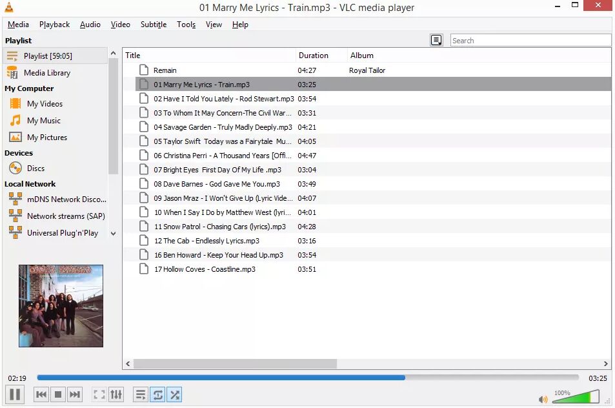This screenshot has height=408, width=615.
Task: Open the Tools menu
Action: click(x=186, y=25)
